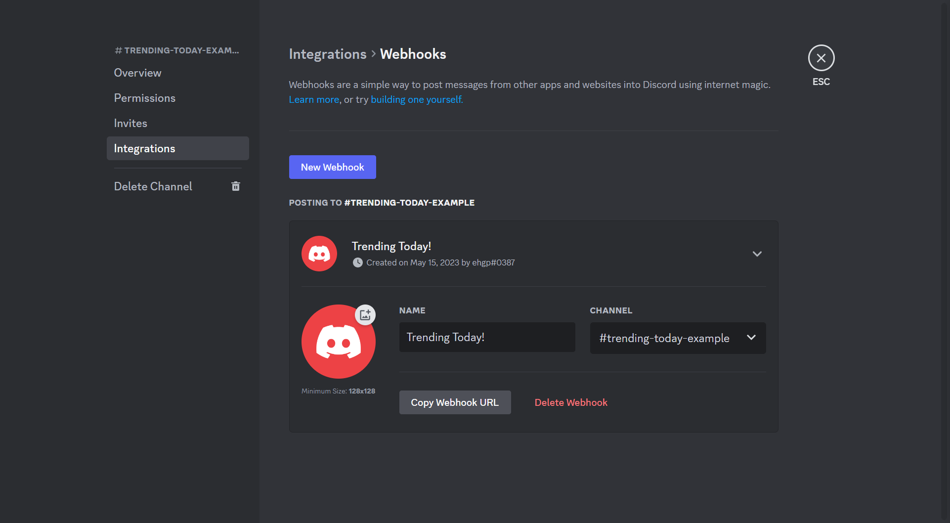Select the Integrations sidebar tab
The width and height of the screenshot is (950, 523).
coord(178,148)
